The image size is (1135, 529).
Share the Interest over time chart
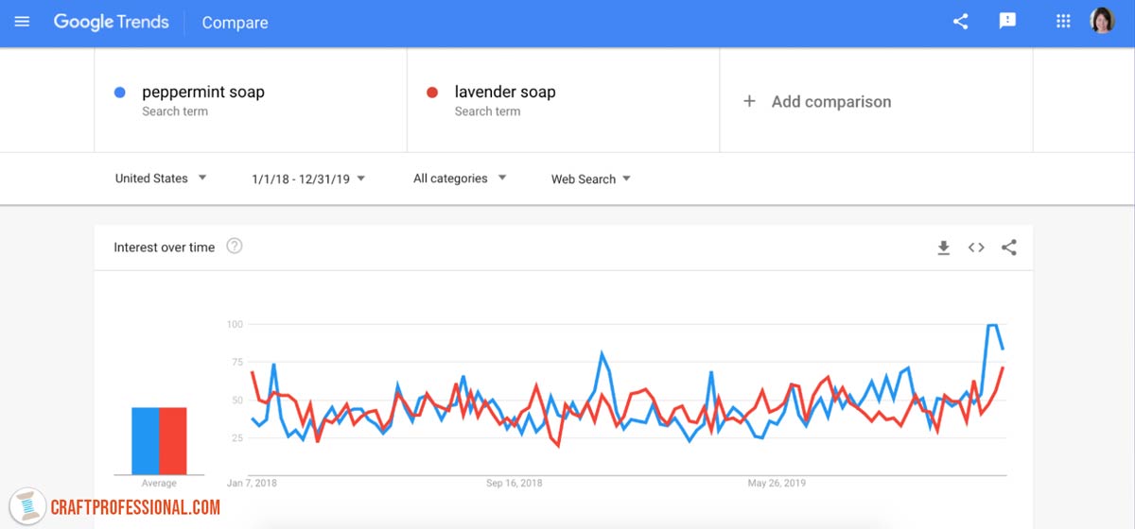1009,247
